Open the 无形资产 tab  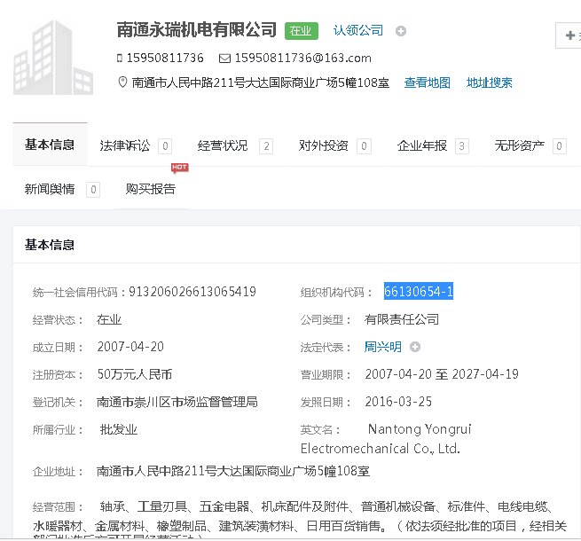[520, 145]
